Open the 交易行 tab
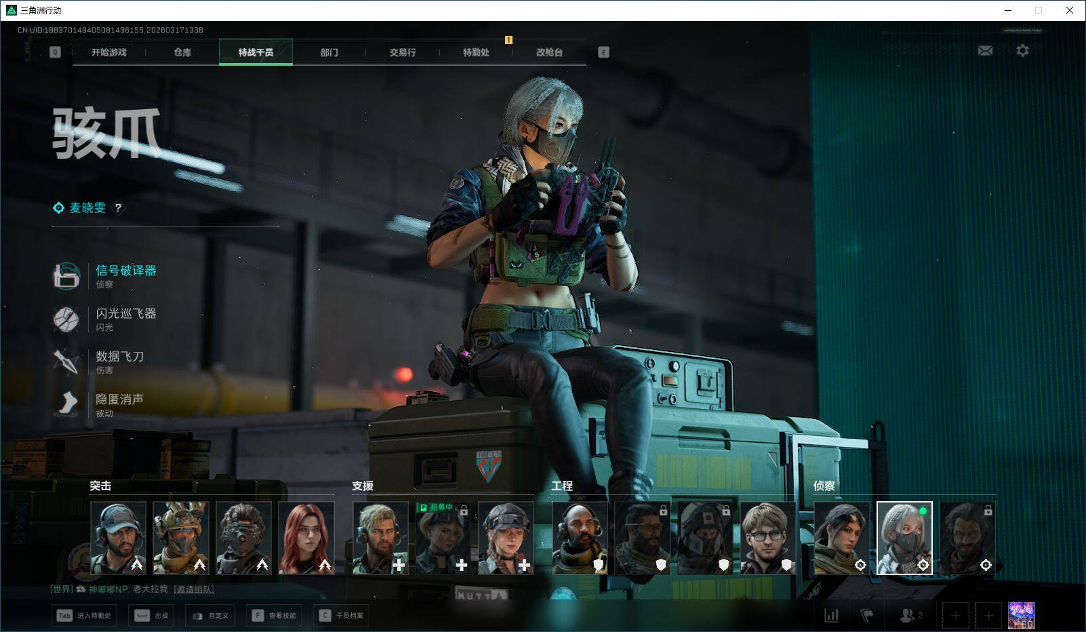This screenshot has height=632, width=1086. click(x=403, y=52)
